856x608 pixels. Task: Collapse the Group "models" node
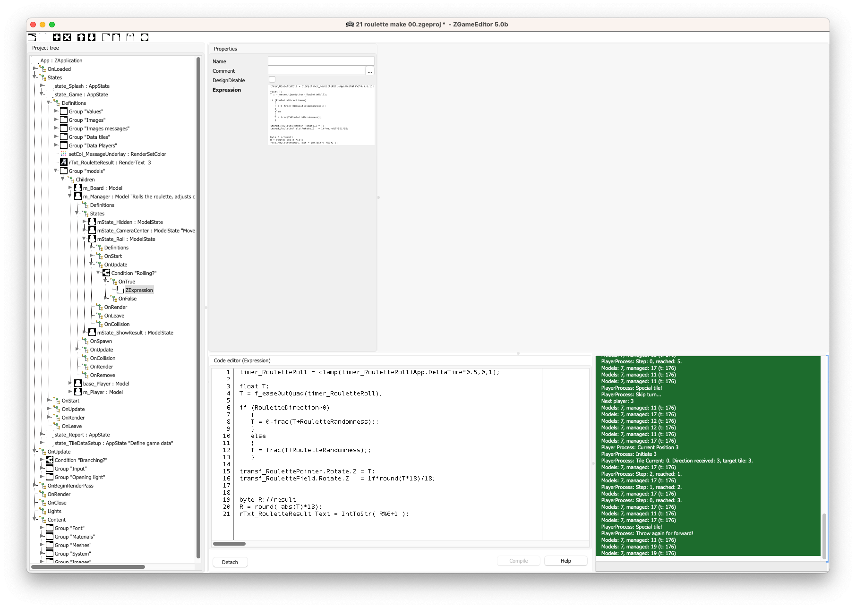56,171
